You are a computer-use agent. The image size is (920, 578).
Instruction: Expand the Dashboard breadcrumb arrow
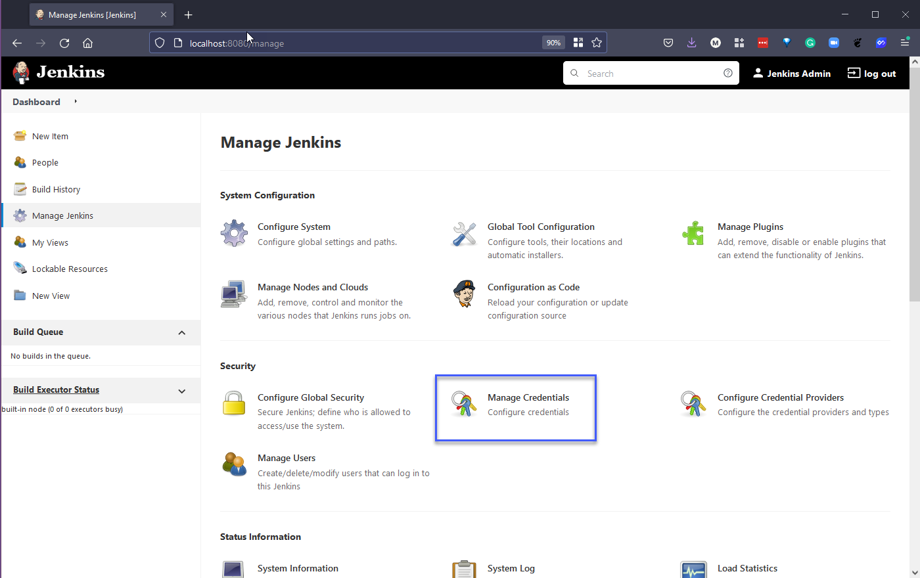[76, 101]
